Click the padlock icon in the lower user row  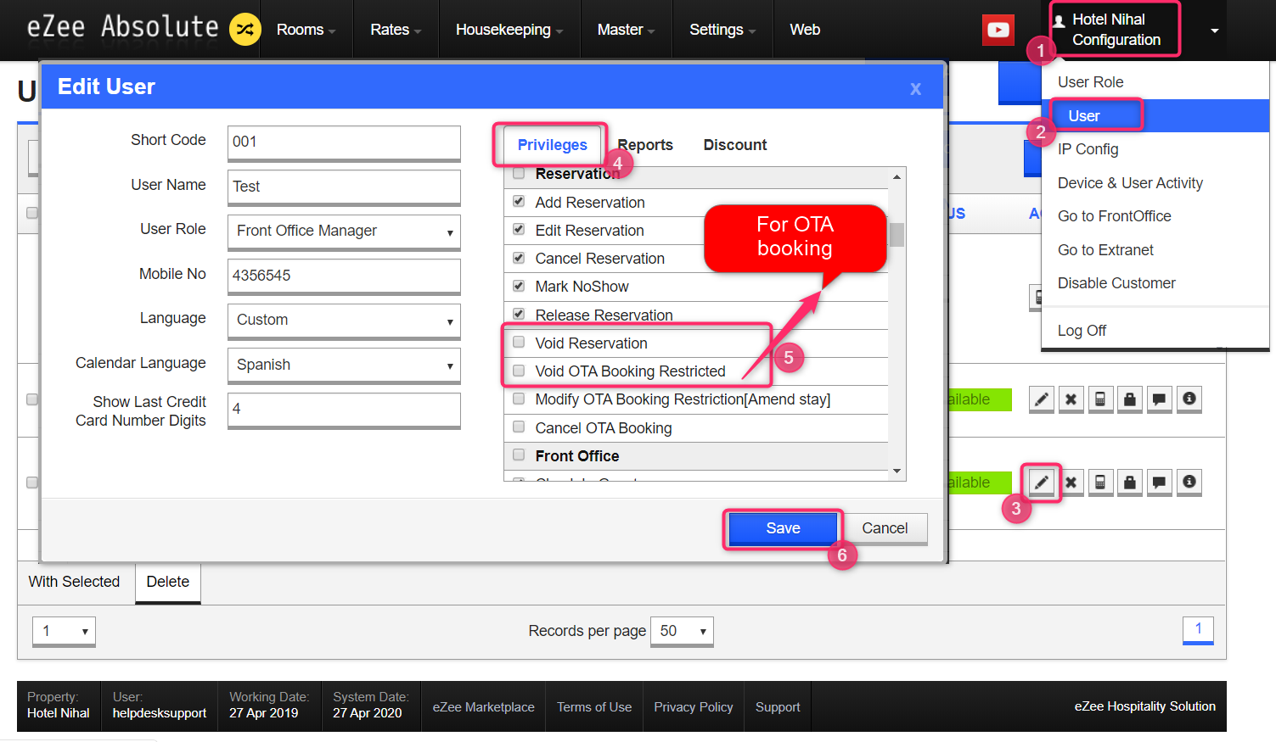[1130, 483]
